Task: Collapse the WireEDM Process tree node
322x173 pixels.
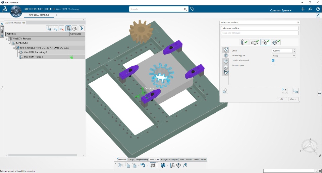Action: 7,38
